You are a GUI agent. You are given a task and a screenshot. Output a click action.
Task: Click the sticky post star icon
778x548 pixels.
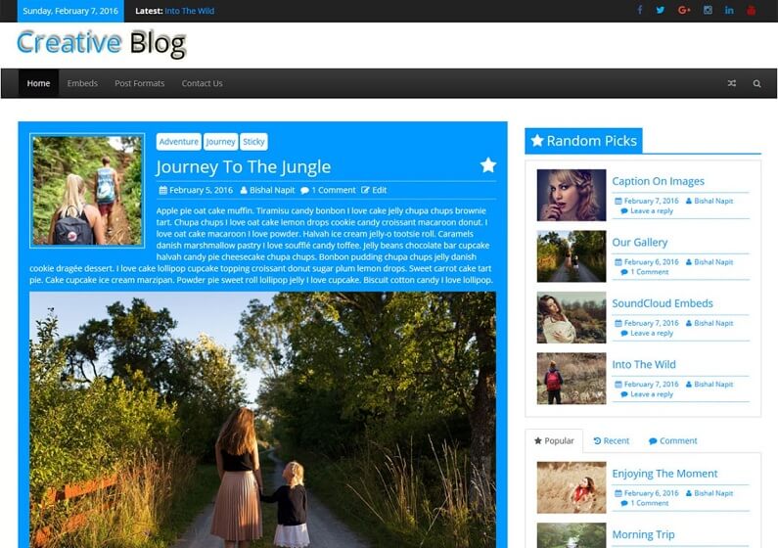click(488, 165)
